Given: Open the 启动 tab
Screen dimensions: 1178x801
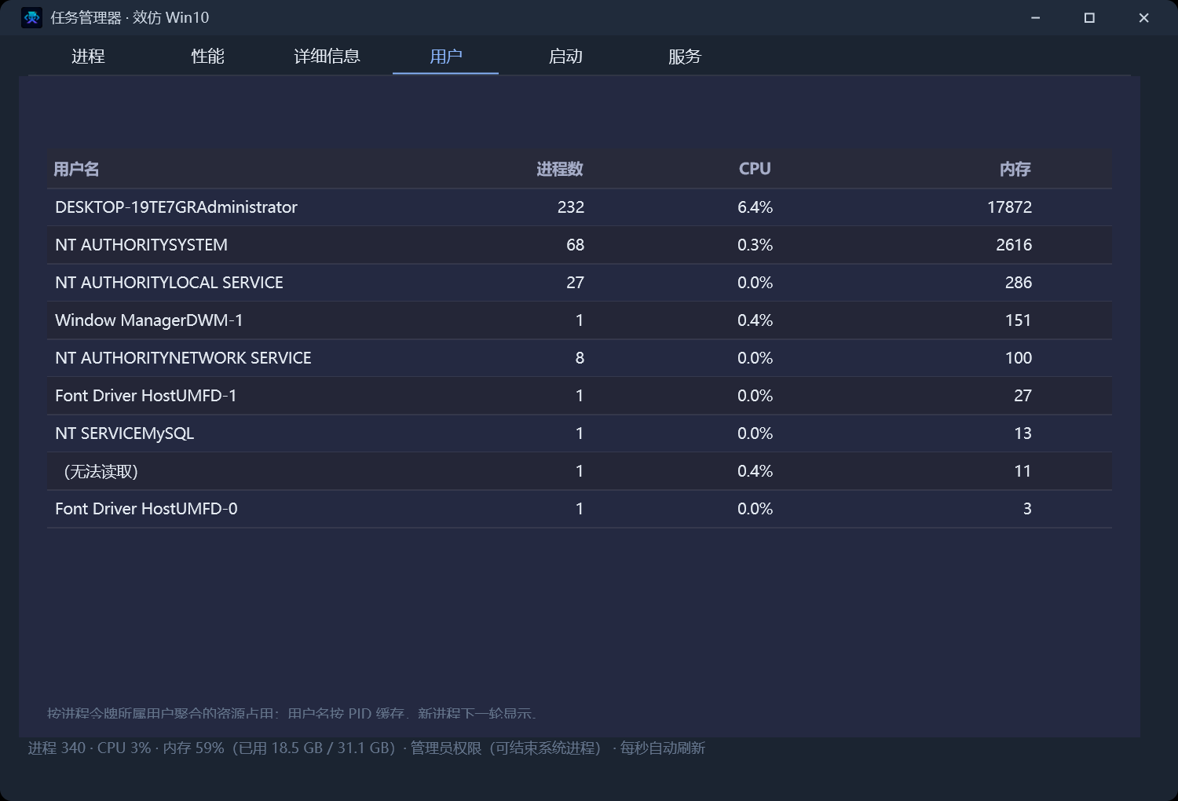Looking at the screenshot, I should (565, 57).
